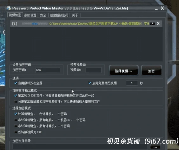Viewport: 179px width, 150px height.
Task: Open the 关于 tab
Action: click(x=75, y=15)
